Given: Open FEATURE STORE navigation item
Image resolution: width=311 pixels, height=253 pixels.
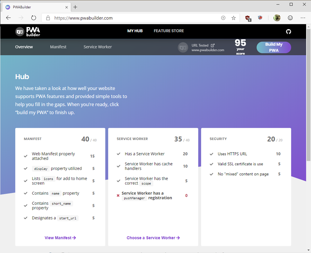Looking at the screenshot, I should click(x=169, y=31).
